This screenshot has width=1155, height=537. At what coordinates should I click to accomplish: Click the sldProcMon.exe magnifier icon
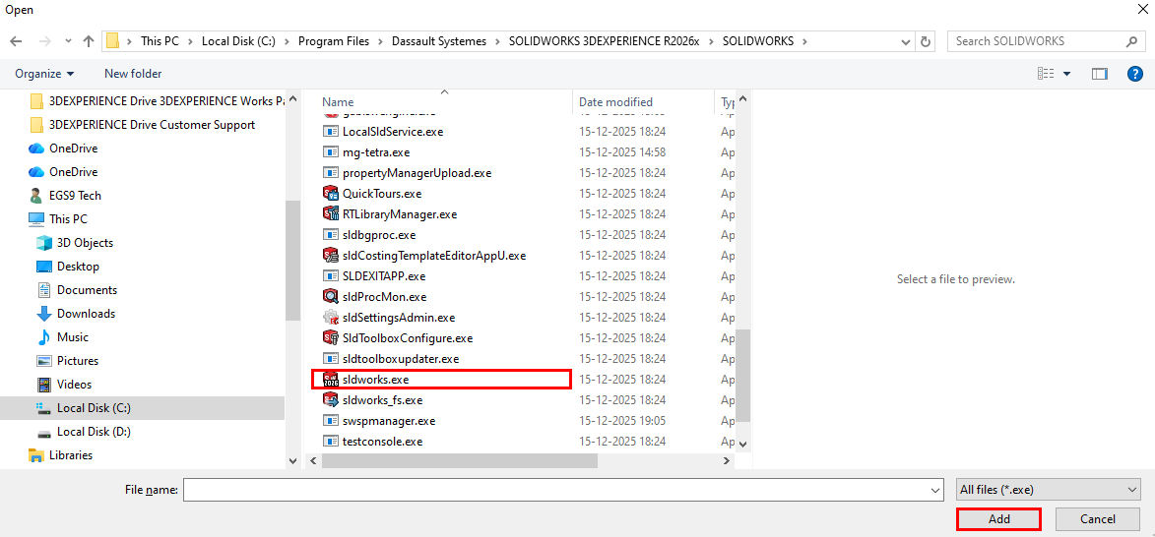(x=331, y=296)
